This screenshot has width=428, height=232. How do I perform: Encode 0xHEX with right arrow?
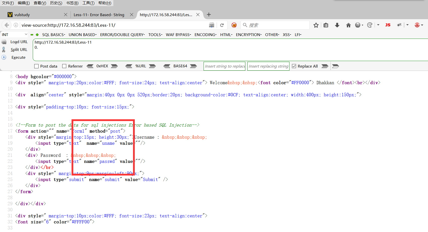pos(114,66)
